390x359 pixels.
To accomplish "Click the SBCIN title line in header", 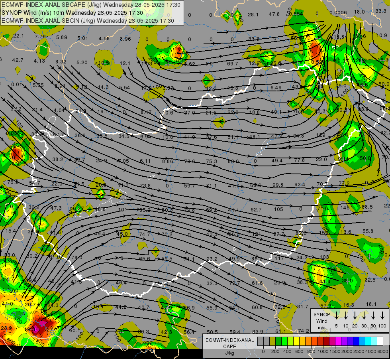I will [x=88, y=21].
